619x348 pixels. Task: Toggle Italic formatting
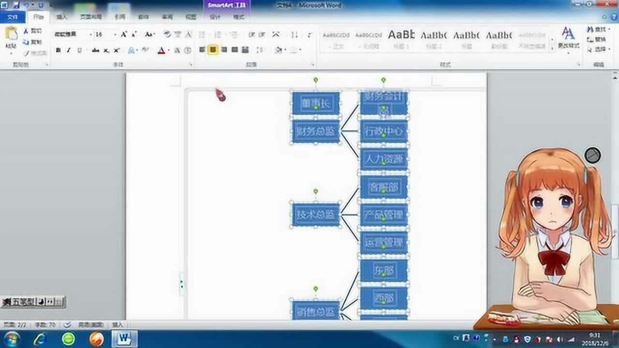click(69, 50)
